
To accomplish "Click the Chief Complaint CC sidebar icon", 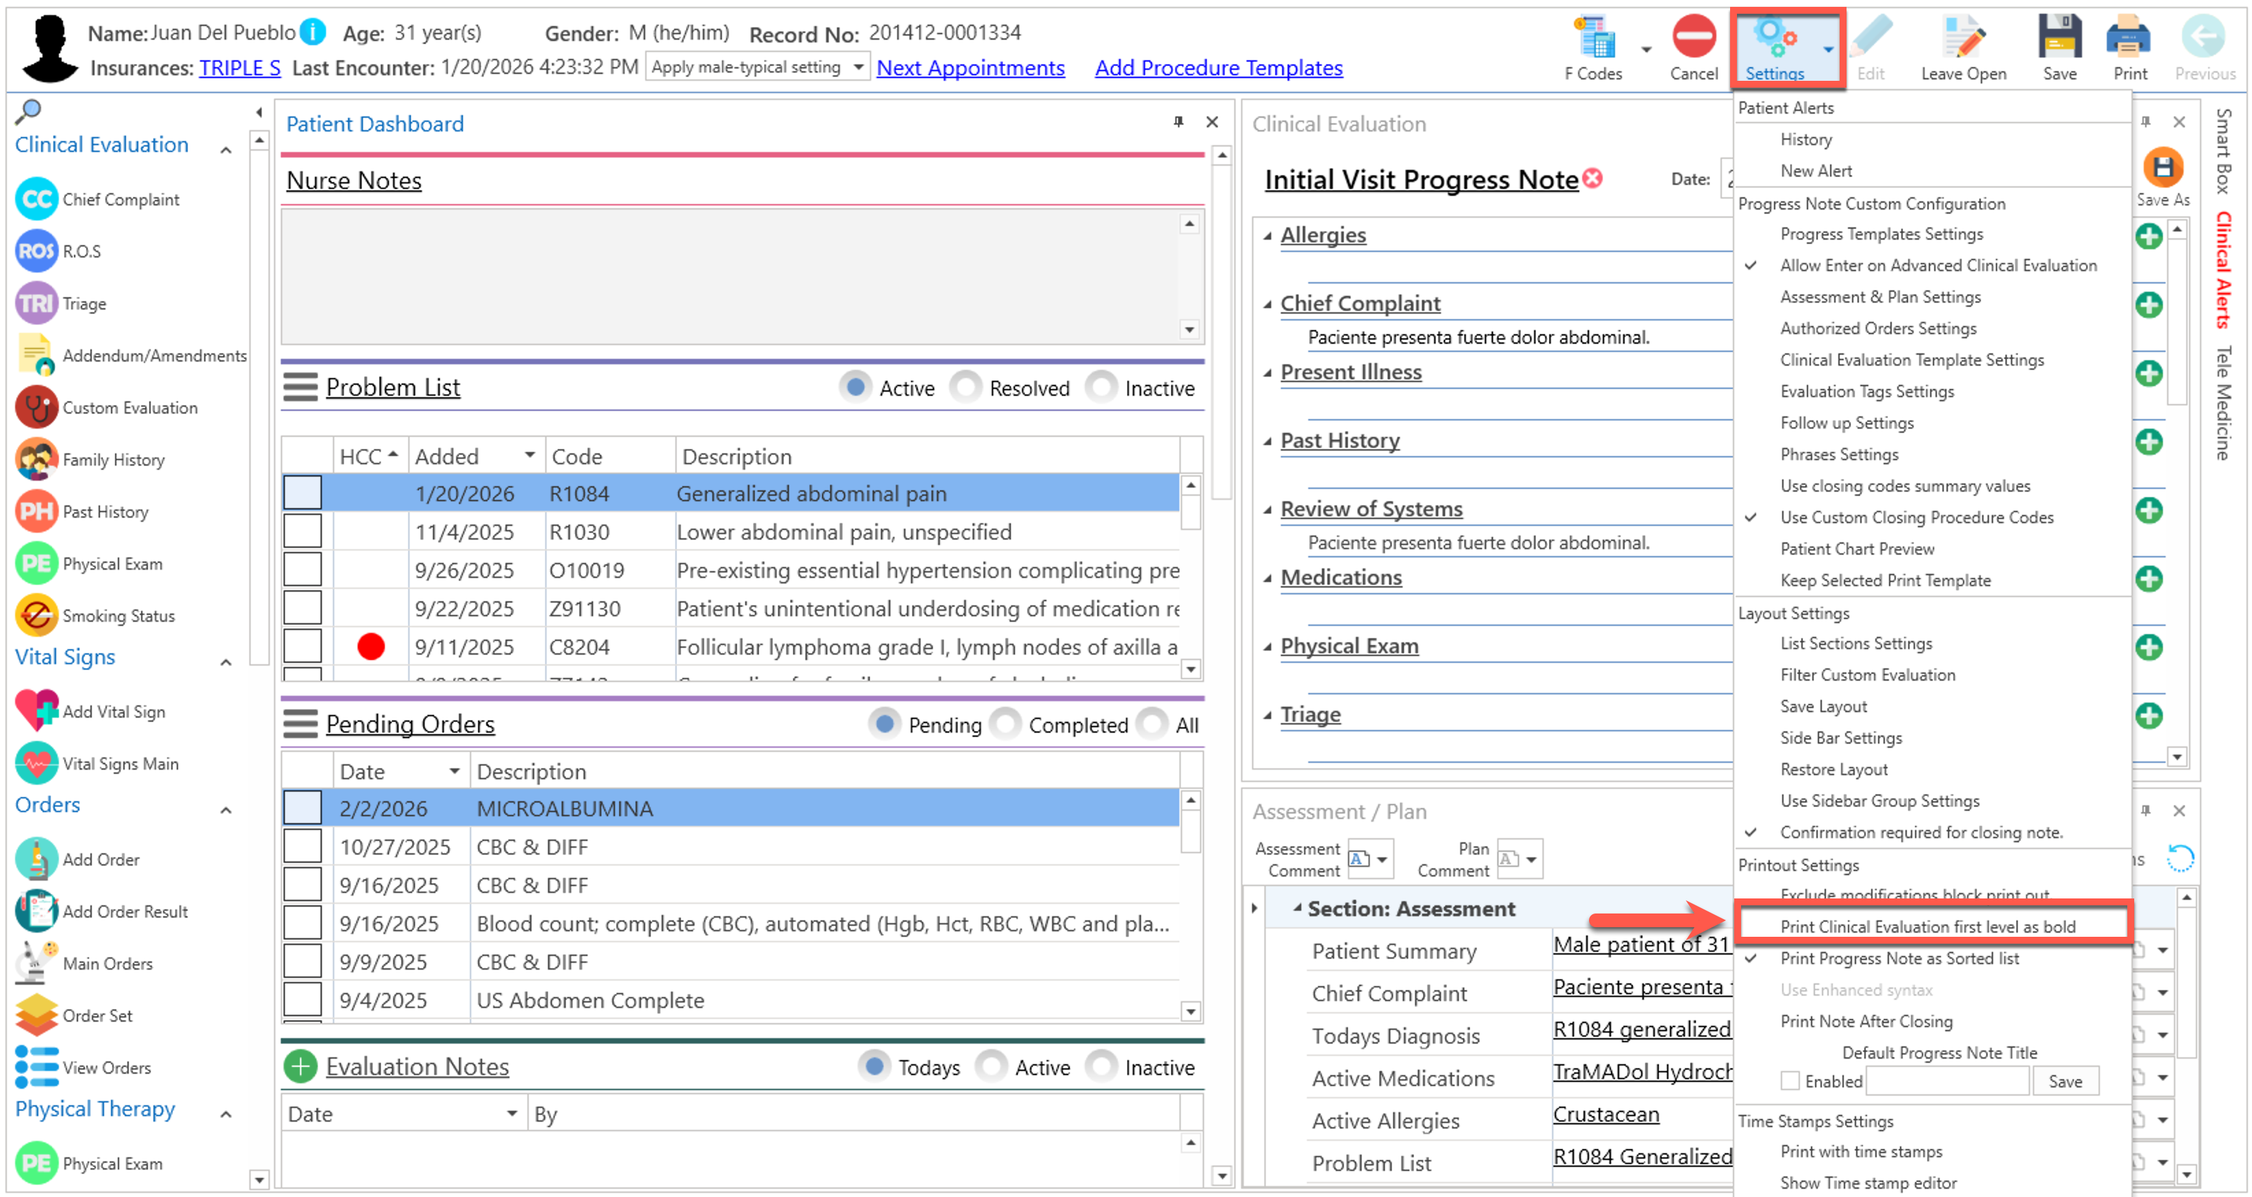I will pyautogui.click(x=36, y=199).
